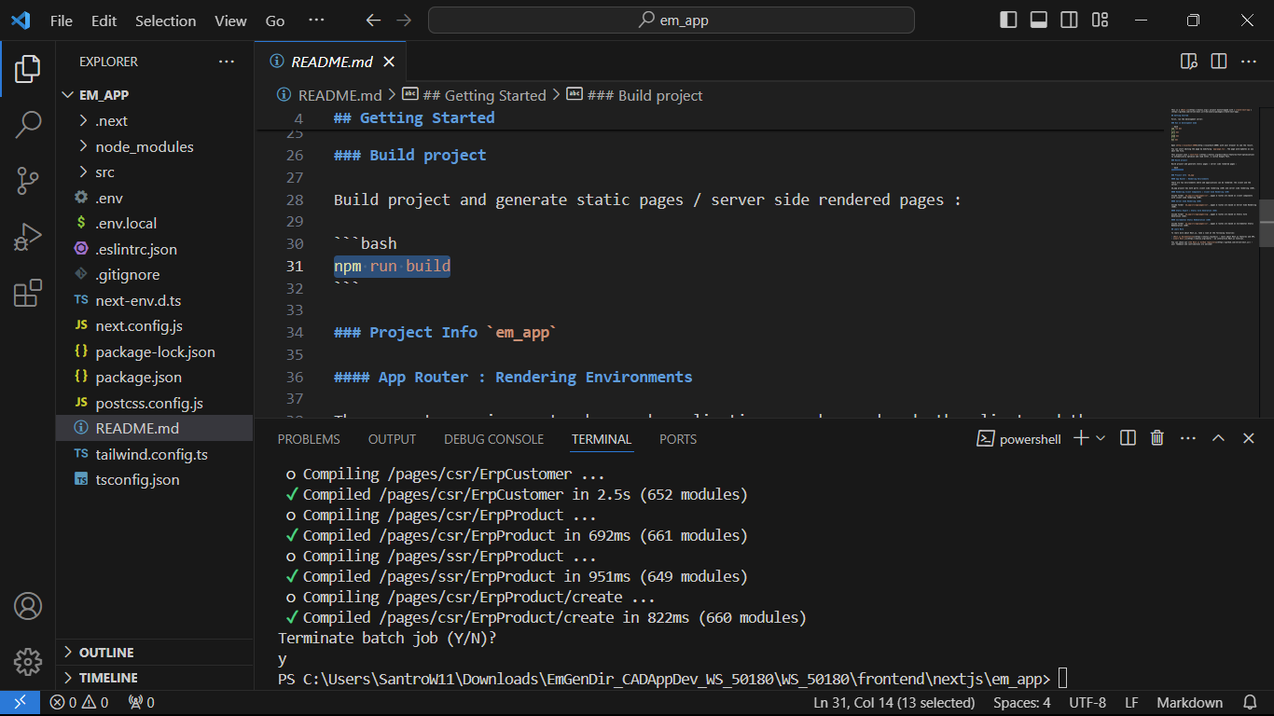Open the Source Control view
Screen dimensions: 1274x716
pos(28,180)
